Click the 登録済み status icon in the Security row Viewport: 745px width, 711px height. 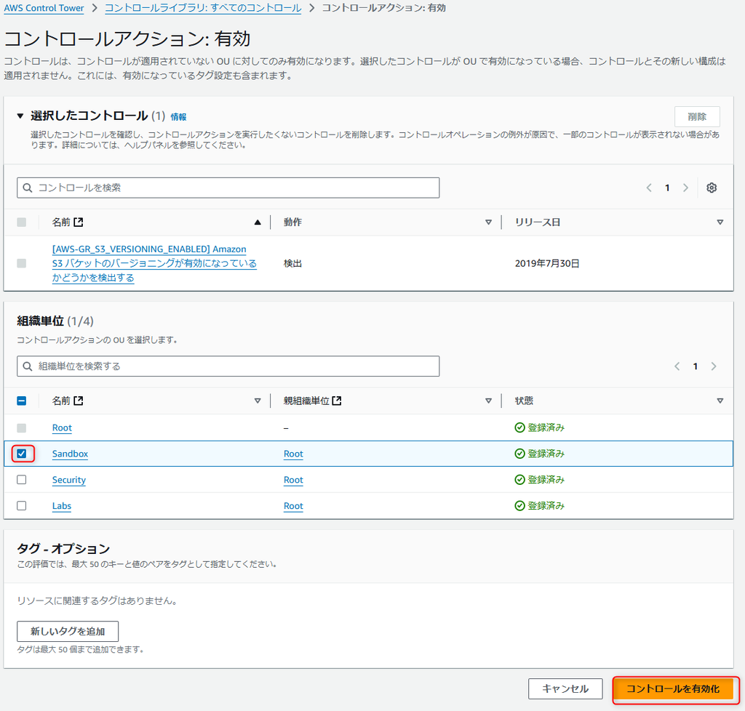[519, 481]
